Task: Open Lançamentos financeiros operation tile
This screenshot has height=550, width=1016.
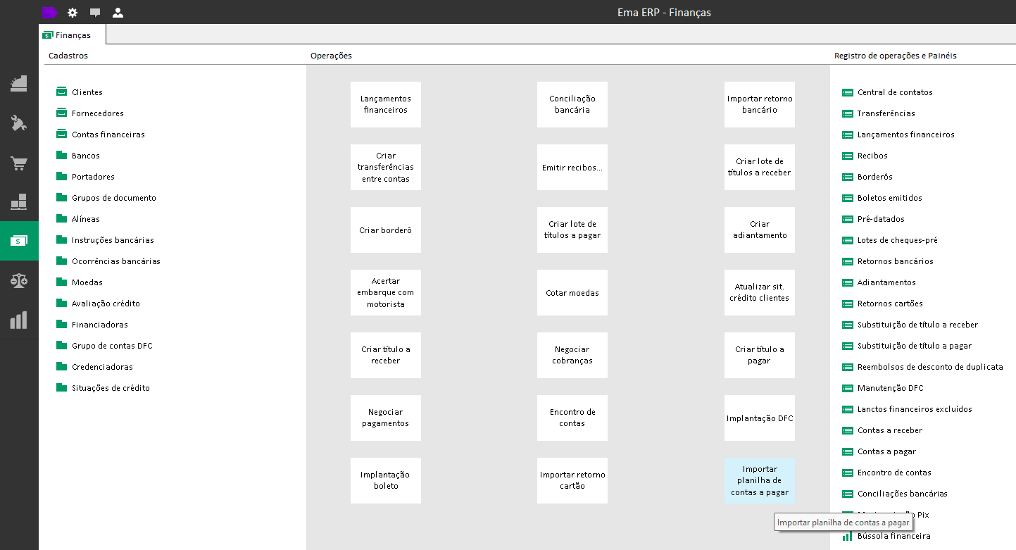Action: 385,104
